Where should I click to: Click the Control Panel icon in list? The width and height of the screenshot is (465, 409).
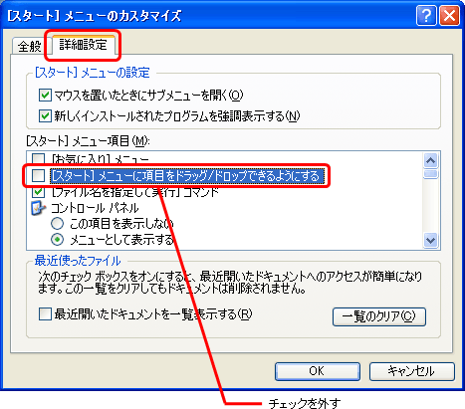click(x=38, y=208)
